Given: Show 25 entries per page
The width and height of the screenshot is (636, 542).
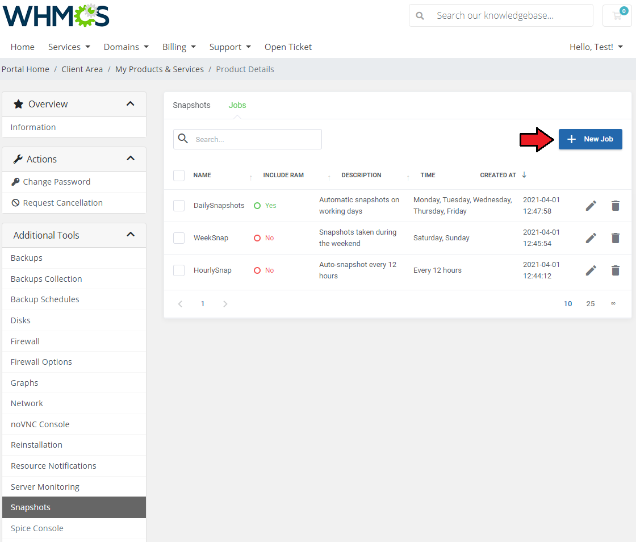Looking at the screenshot, I should (590, 304).
